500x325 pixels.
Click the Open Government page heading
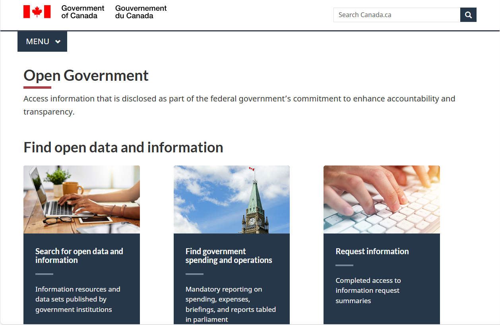(86, 75)
